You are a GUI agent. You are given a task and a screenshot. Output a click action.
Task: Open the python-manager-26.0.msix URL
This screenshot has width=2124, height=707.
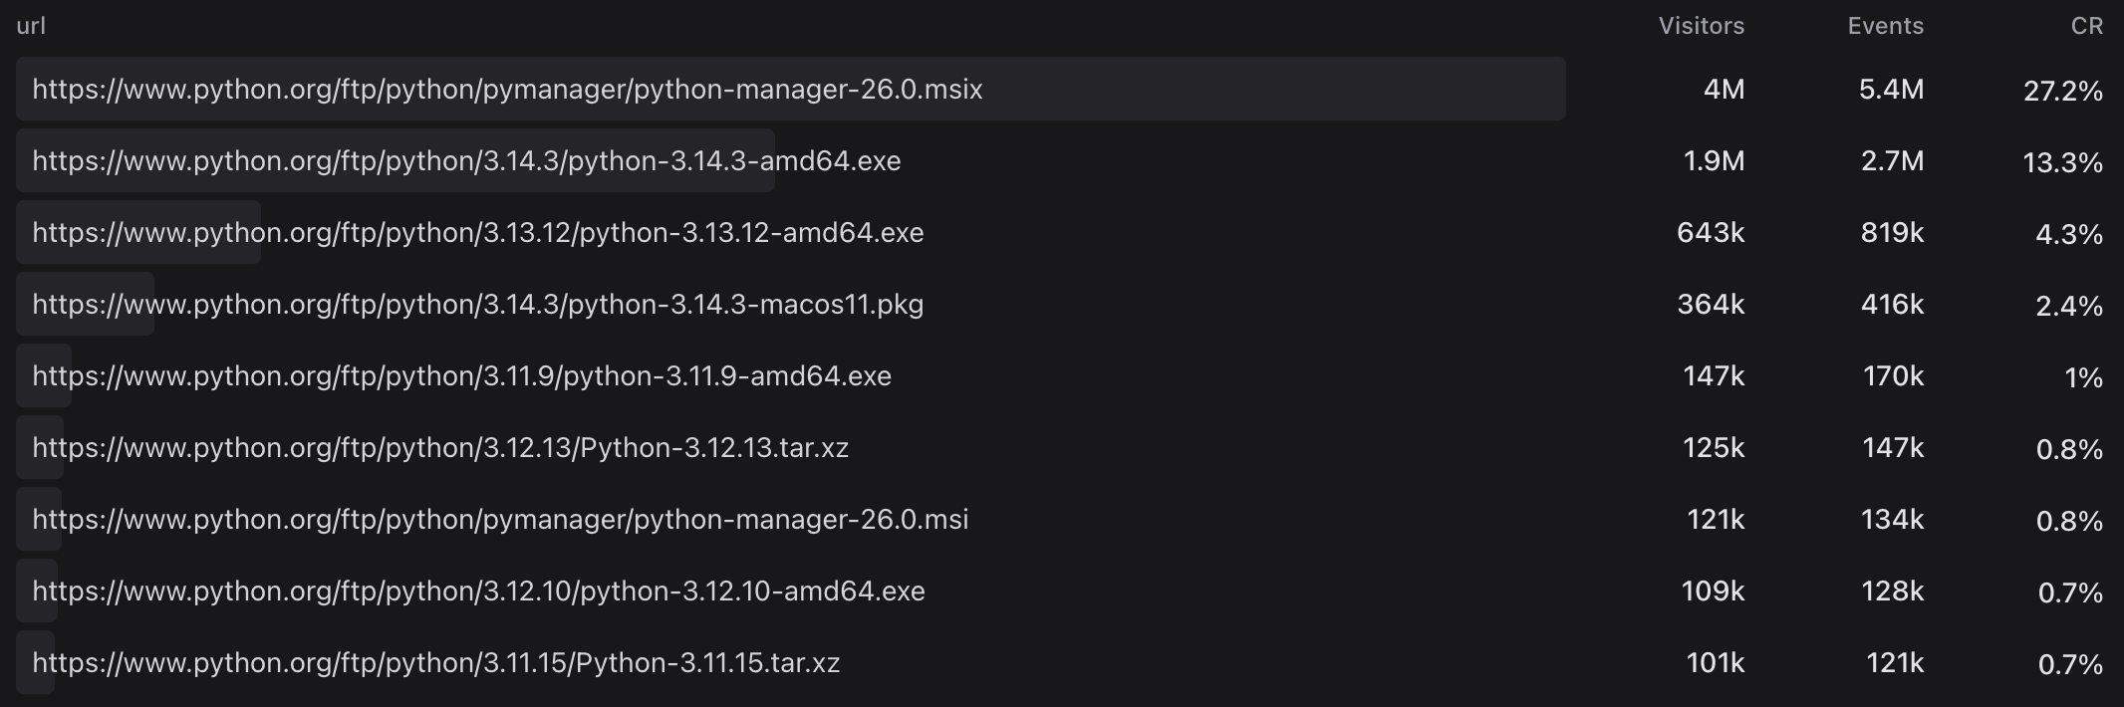point(507,90)
